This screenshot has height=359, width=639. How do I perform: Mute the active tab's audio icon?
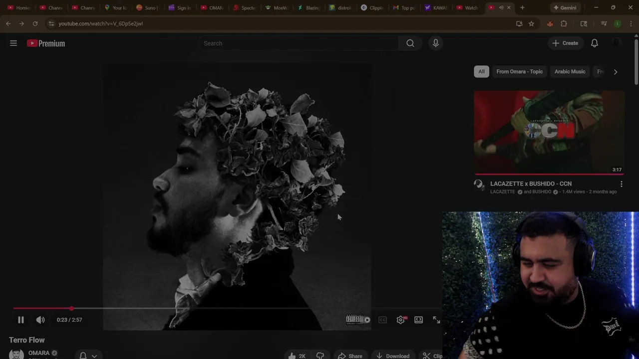(501, 7)
